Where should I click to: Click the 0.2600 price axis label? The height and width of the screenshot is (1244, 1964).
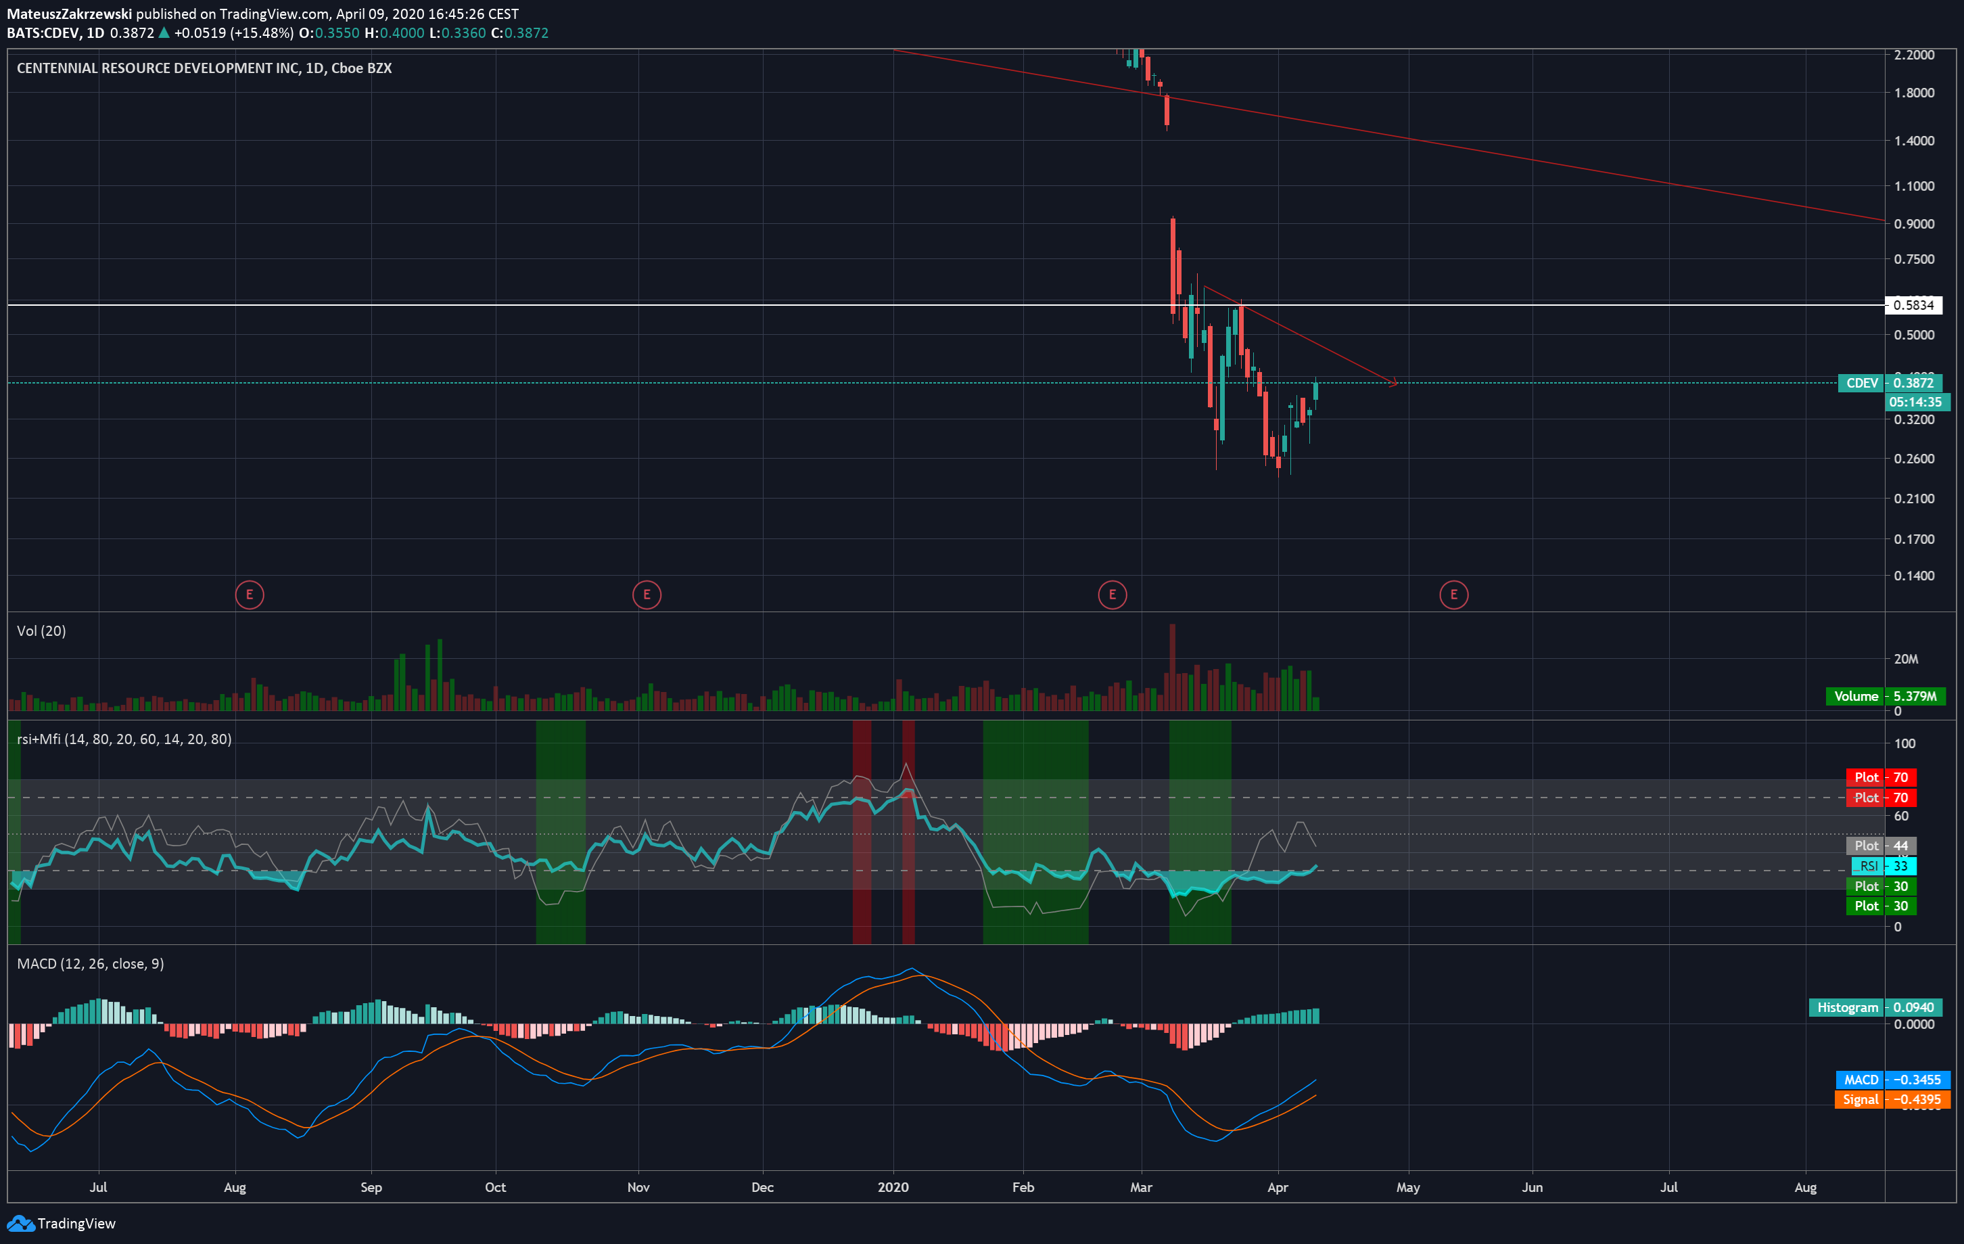[1913, 459]
